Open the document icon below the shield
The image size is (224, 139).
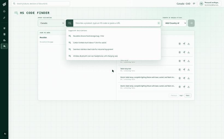point(4,34)
